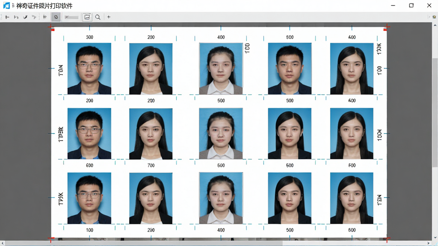
Task: Click the align icon left of highlighted tool
Action: pyautogui.click(x=45, y=17)
